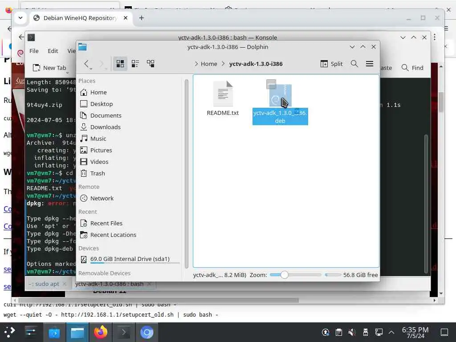Click the 6:35 PM clock in the panel
Image resolution: width=456 pixels, height=342 pixels.
pyautogui.click(x=415, y=330)
